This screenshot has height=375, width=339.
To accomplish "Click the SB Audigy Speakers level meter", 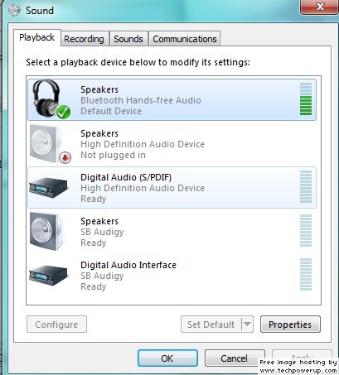I will 306,231.
